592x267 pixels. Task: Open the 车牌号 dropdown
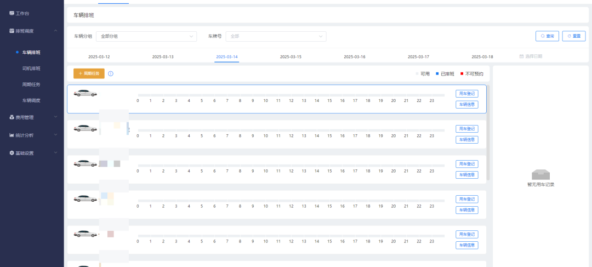[x=276, y=36]
